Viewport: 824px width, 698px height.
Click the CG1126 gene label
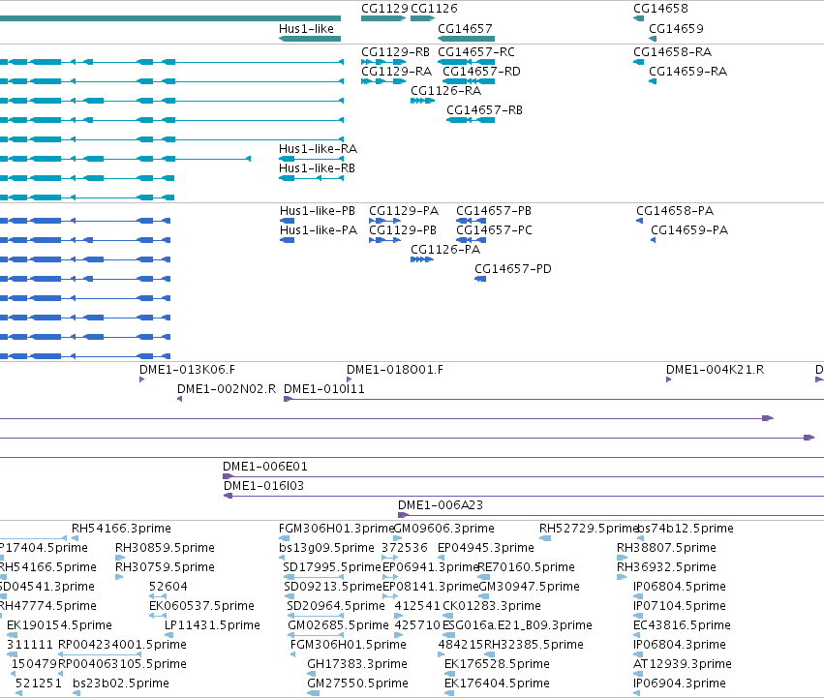[434, 9]
